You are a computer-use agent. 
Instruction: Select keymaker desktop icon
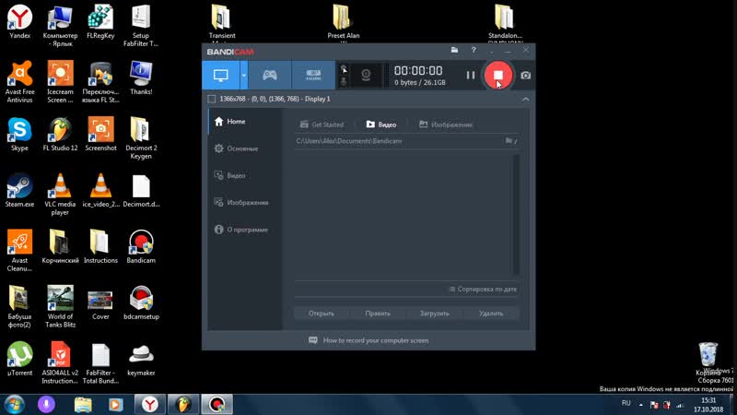[141, 359]
